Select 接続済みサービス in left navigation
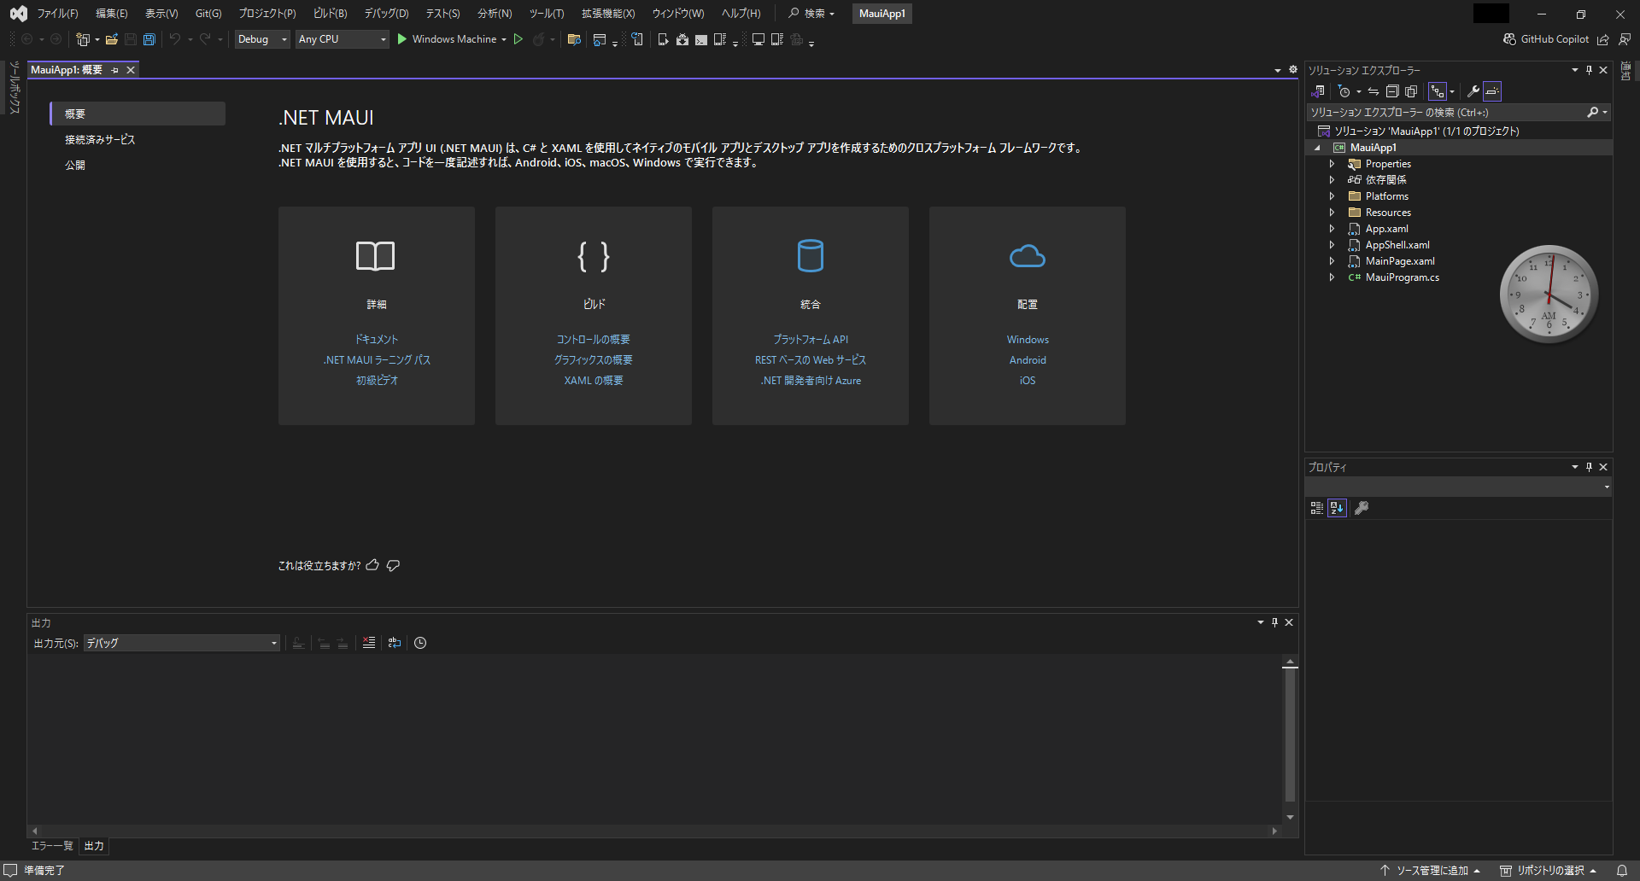1640x881 pixels. click(100, 139)
